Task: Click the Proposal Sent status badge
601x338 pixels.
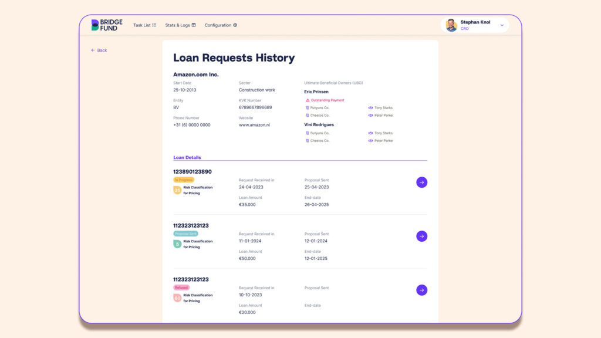Action: (185, 234)
